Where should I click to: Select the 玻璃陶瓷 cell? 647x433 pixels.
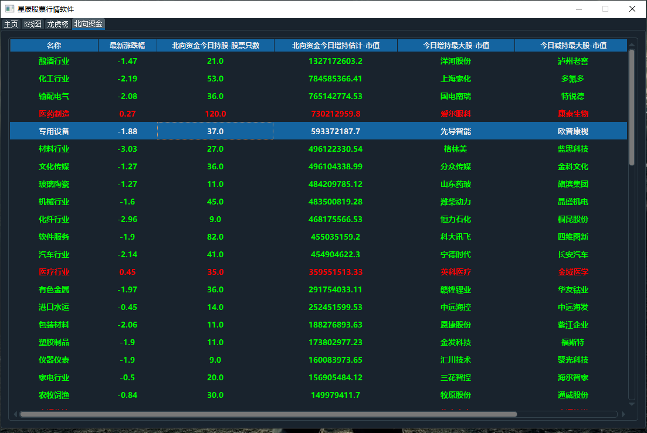coord(54,184)
